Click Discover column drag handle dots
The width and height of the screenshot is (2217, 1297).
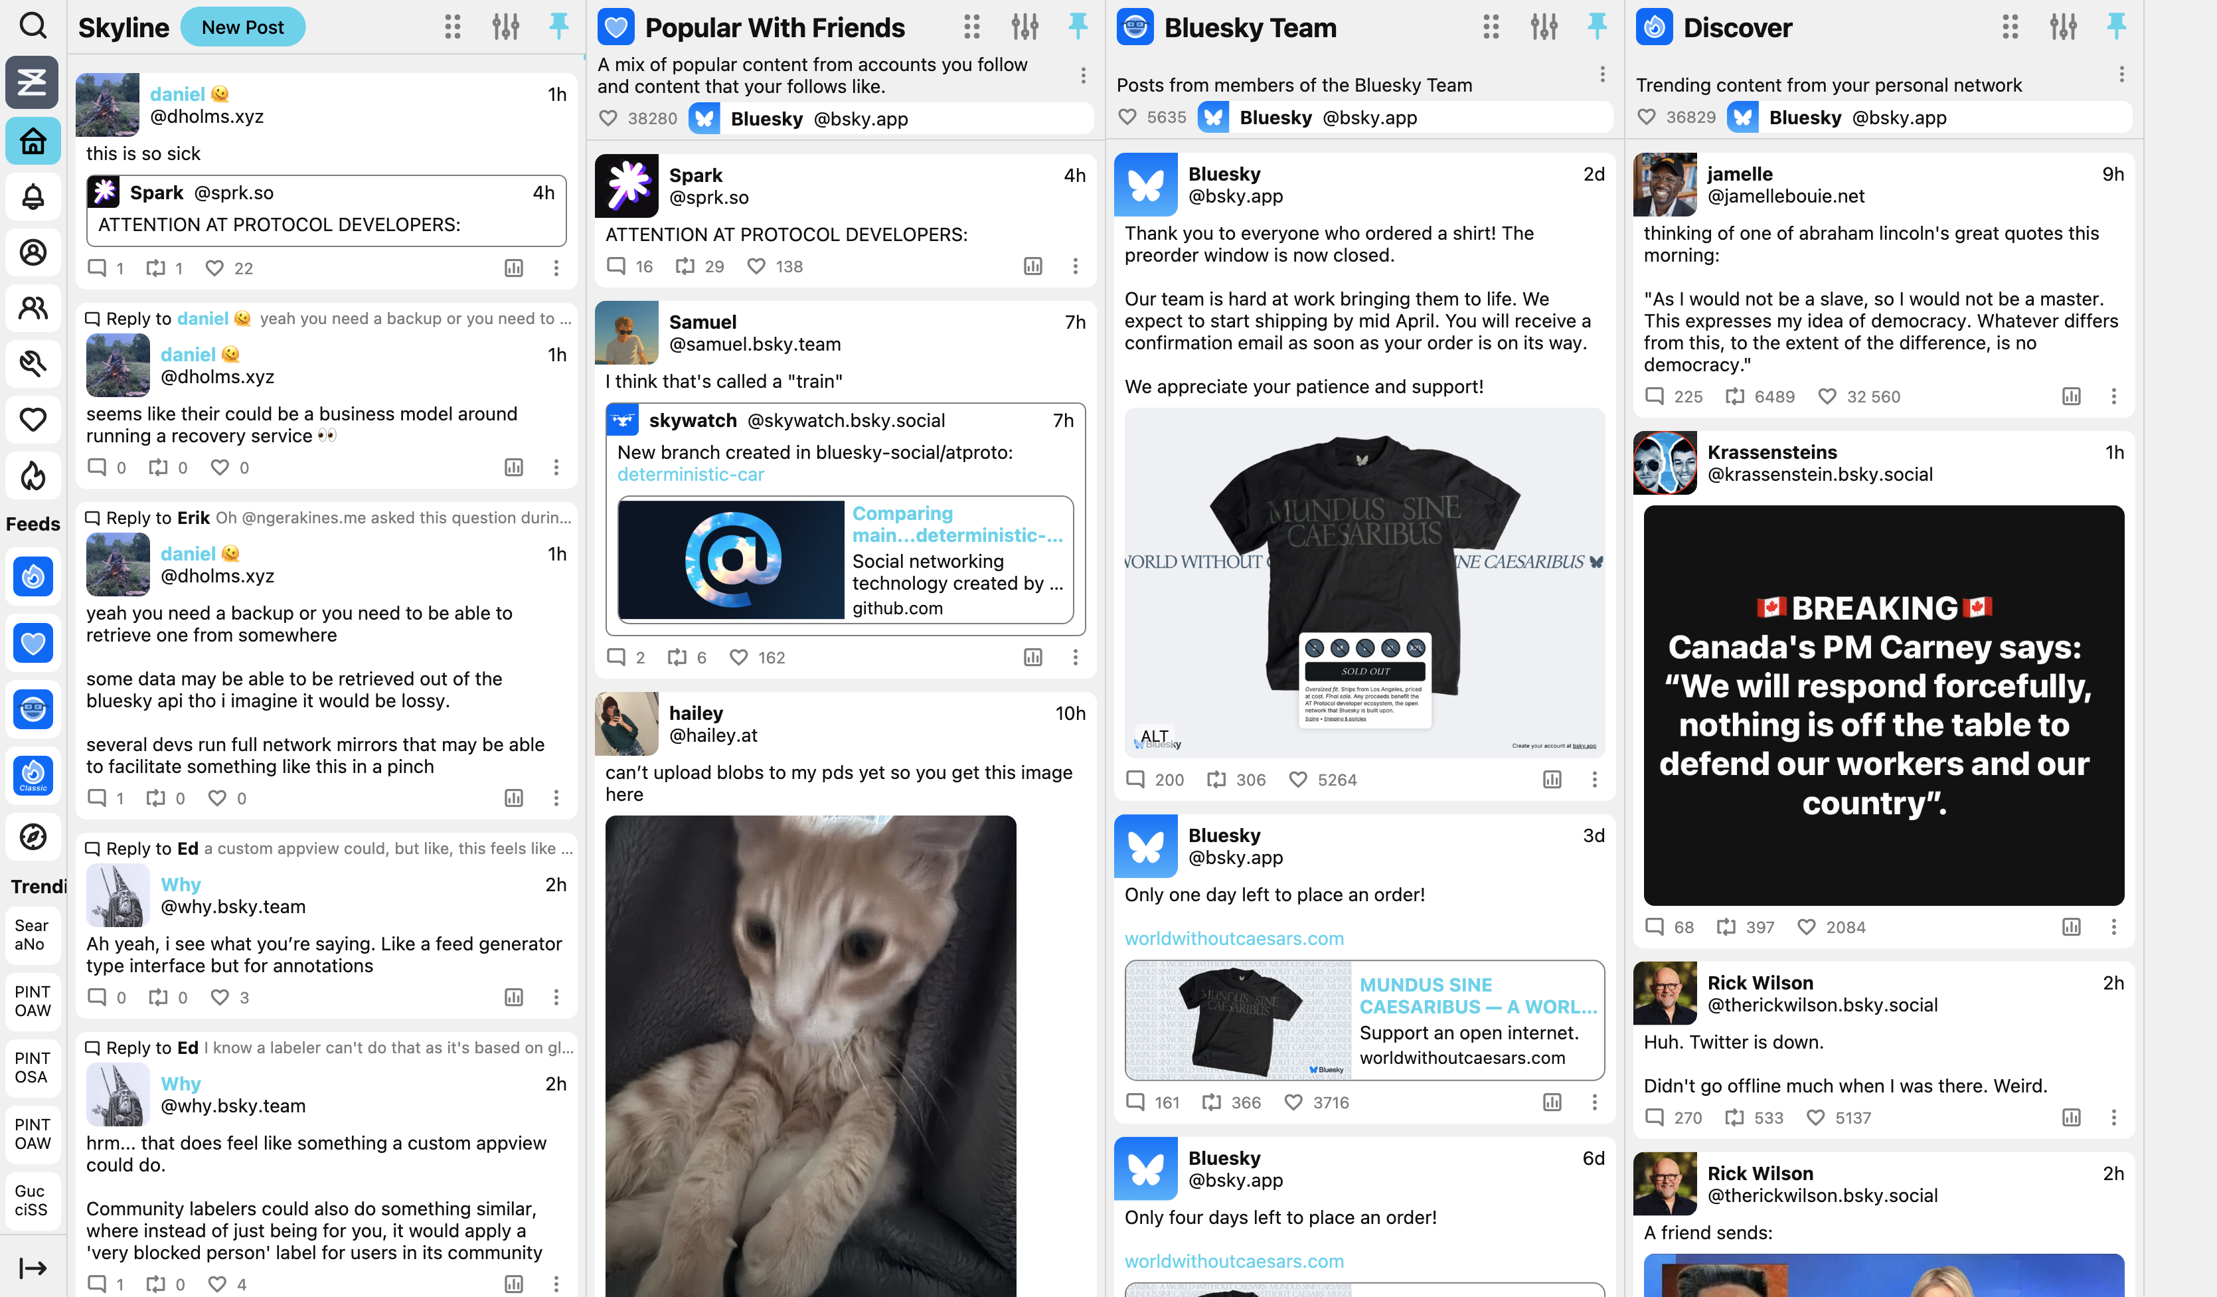click(2009, 27)
